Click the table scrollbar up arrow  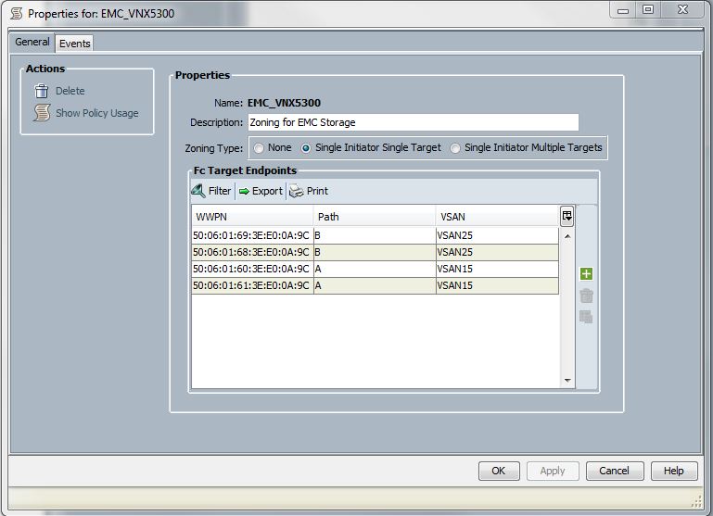567,236
